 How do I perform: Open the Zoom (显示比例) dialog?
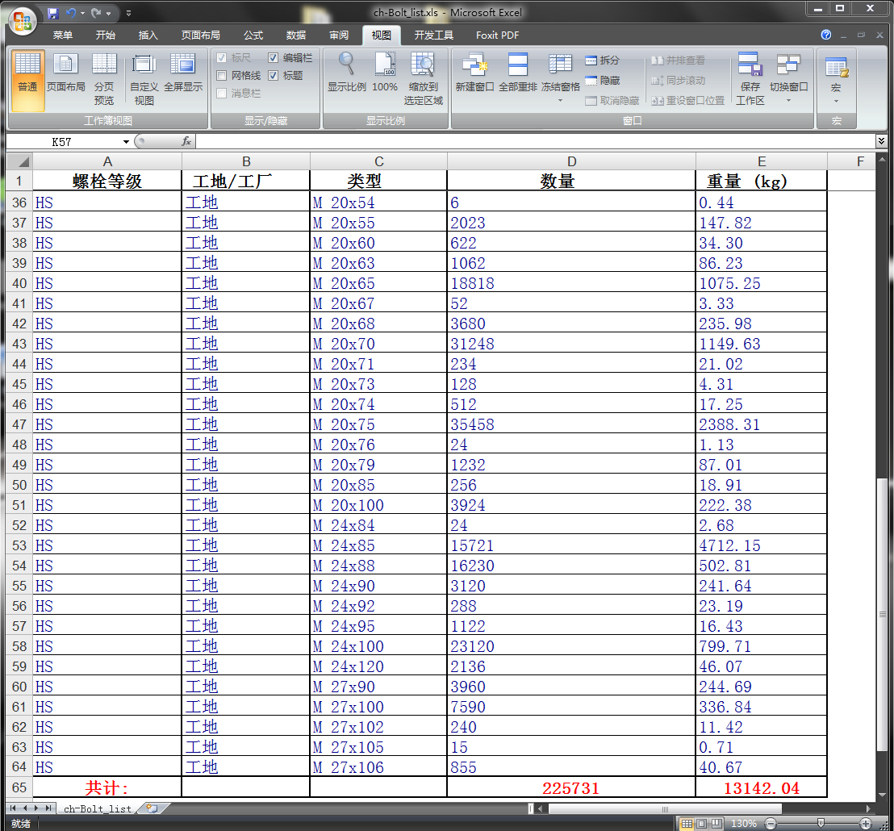(x=347, y=73)
